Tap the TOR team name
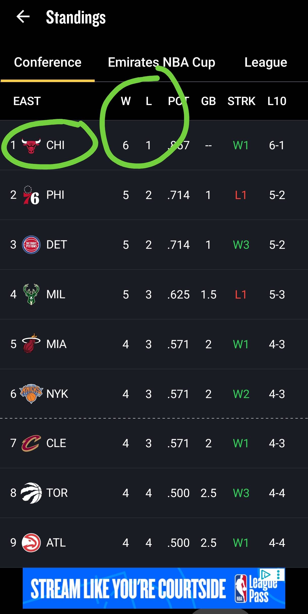The image size is (308, 614). tap(57, 493)
